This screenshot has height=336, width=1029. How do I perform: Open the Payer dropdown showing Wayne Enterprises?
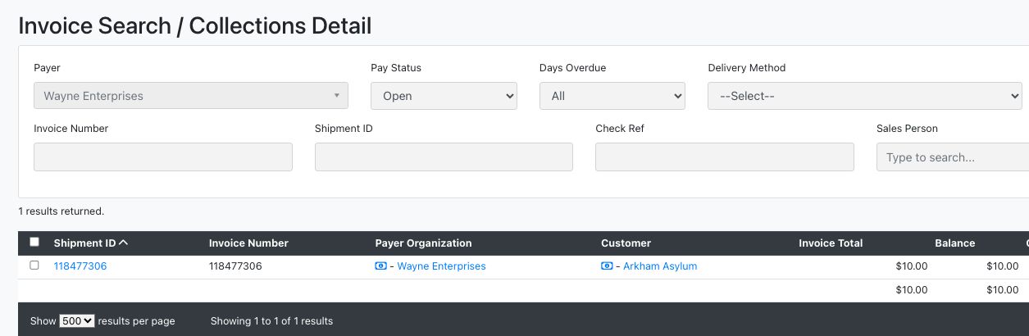[x=191, y=96]
